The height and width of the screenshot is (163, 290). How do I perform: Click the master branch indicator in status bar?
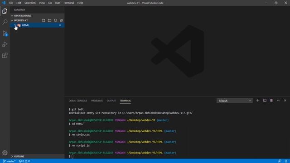[9, 161]
